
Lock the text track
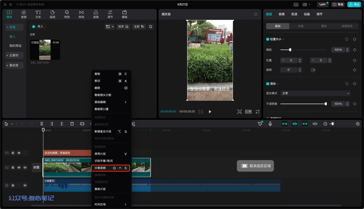click(x=13, y=153)
